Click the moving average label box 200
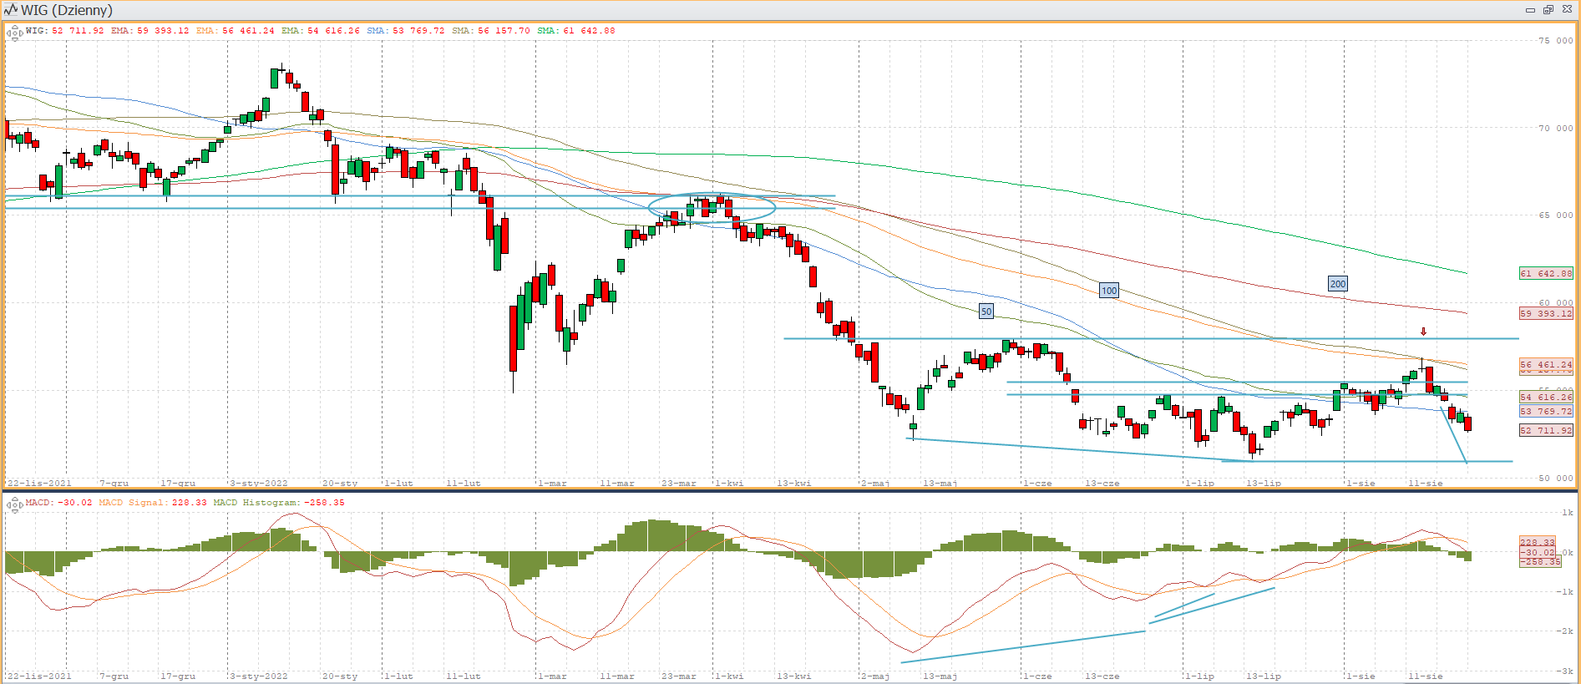Image resolution: width=1581 pixels, height=684 pixels. (1338, 284)
